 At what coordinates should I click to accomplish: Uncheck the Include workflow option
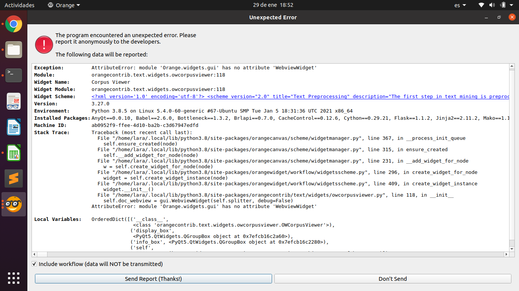tap(34, 264)
